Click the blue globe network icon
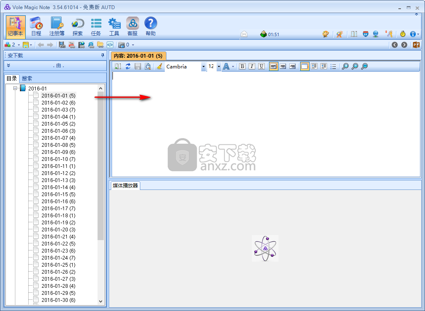The image size is (425, 311). (x=376, y=34)
